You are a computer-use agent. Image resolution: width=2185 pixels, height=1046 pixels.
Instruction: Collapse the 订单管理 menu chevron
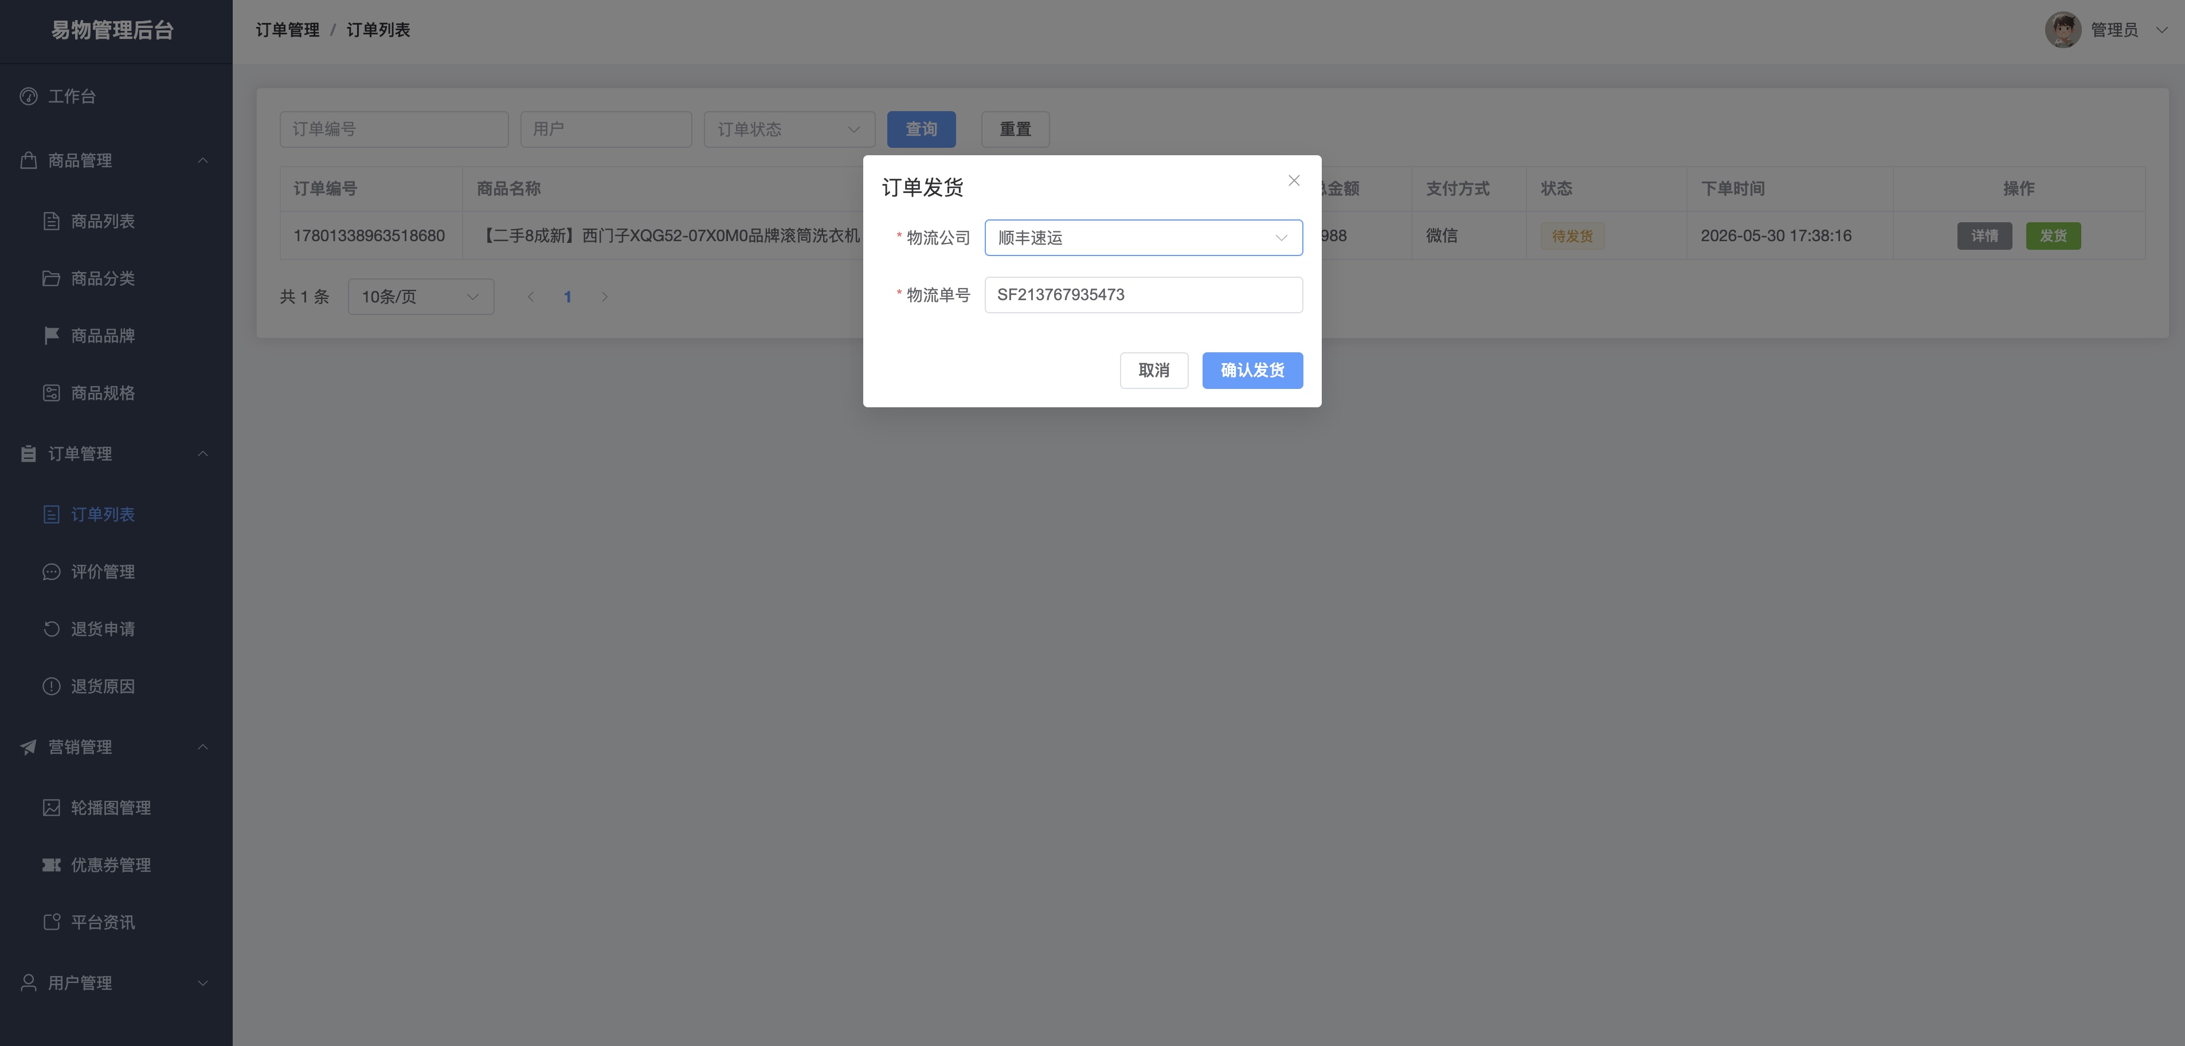(x=203, y=454)
